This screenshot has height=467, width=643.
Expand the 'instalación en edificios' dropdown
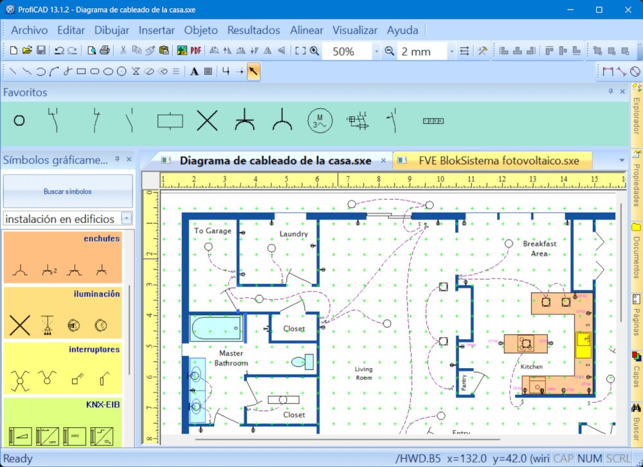[127, 218]
